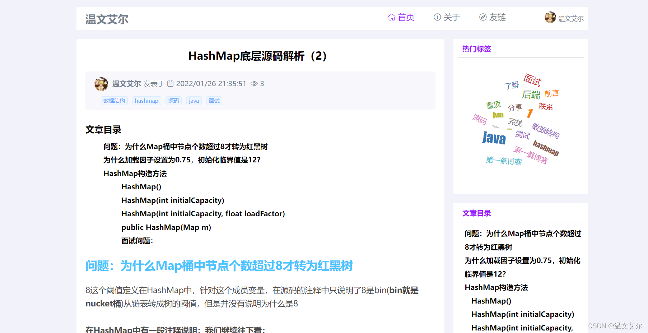The width and height of the screenshot is (648, 333).
Task: Click the eye icon showing view count 3
Action: coord(255,84)
